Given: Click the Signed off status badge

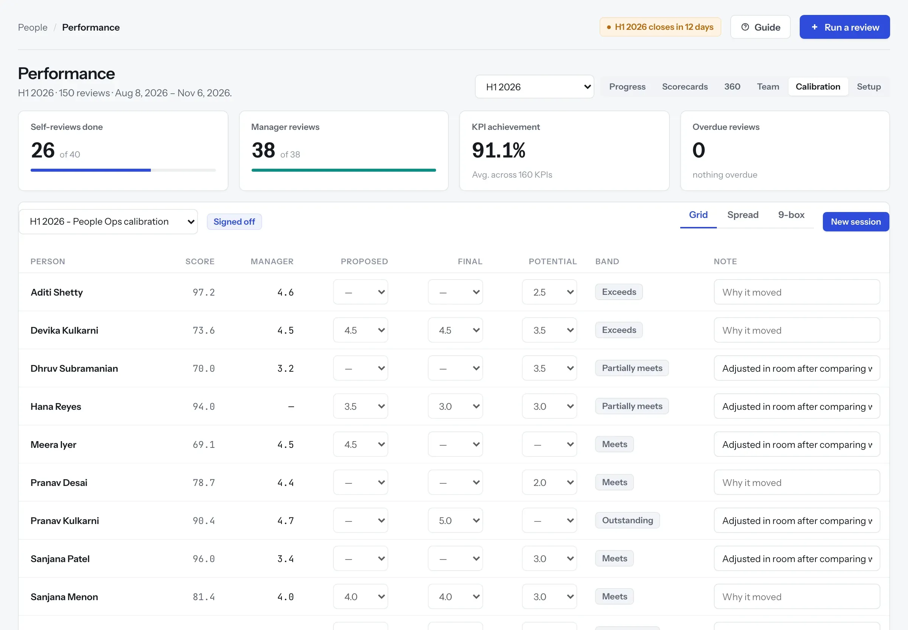Looking at the screenshot, I should click(x=234, y=222).
